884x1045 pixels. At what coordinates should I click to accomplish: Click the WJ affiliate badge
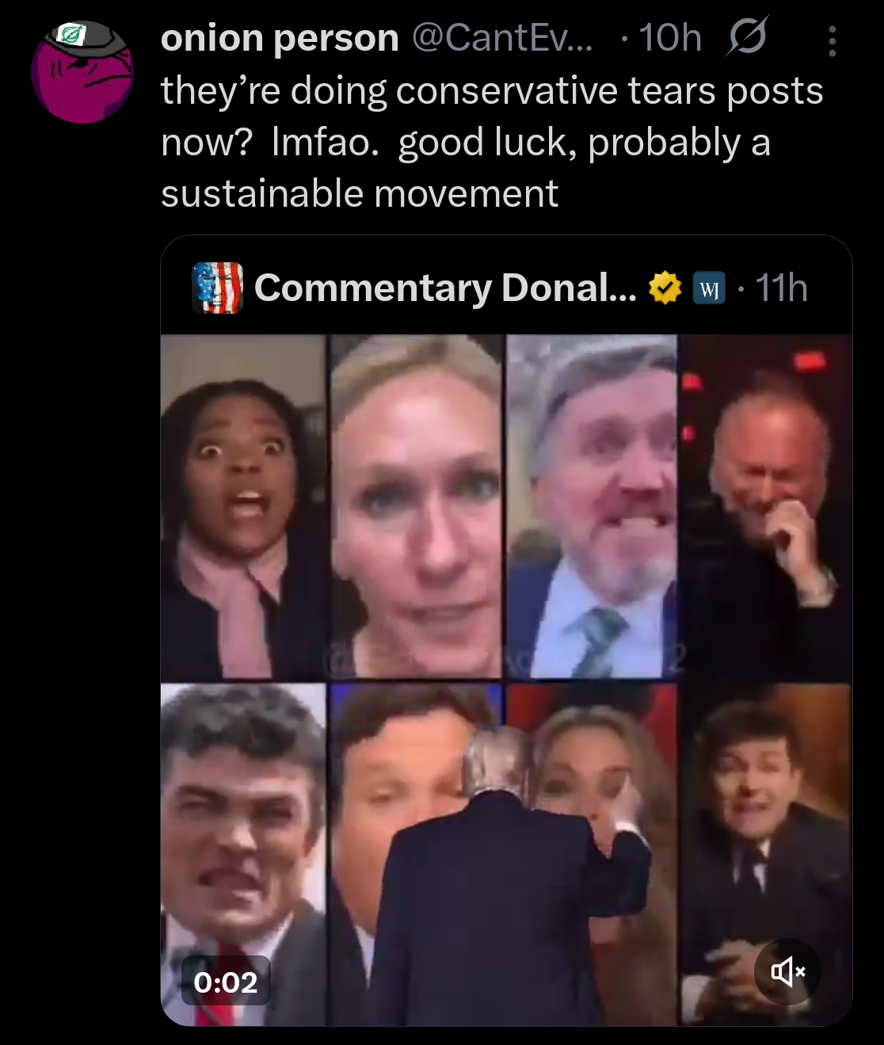709,288
